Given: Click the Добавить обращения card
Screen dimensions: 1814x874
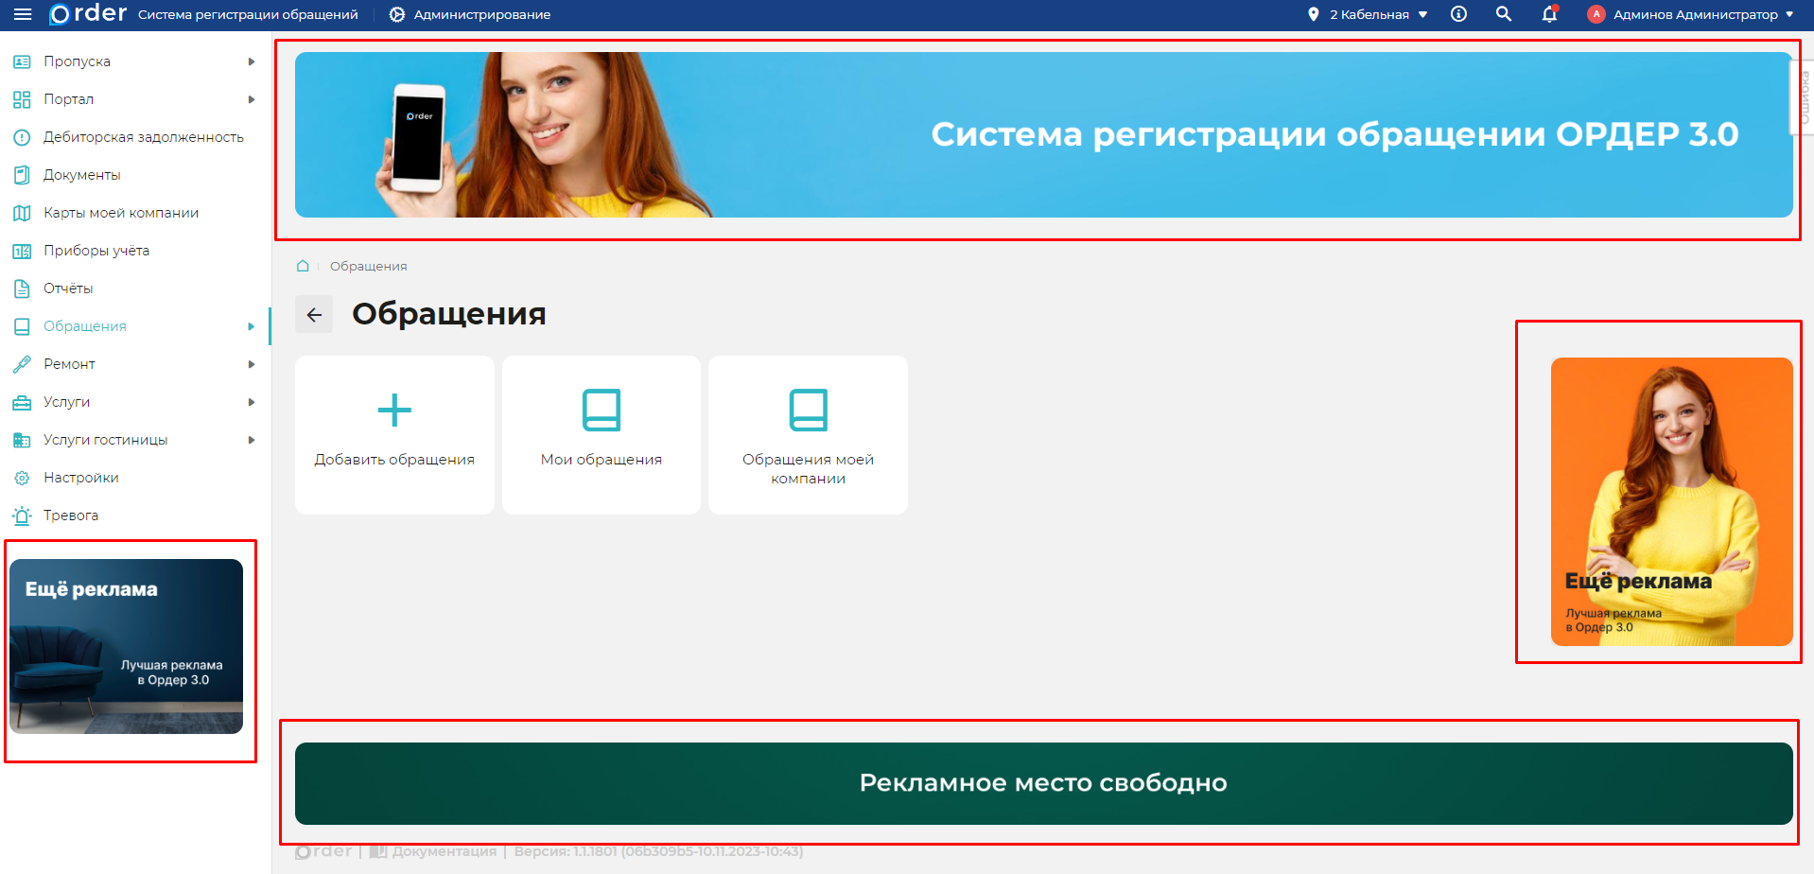Looking at the screenshot, I should [394, 434].
